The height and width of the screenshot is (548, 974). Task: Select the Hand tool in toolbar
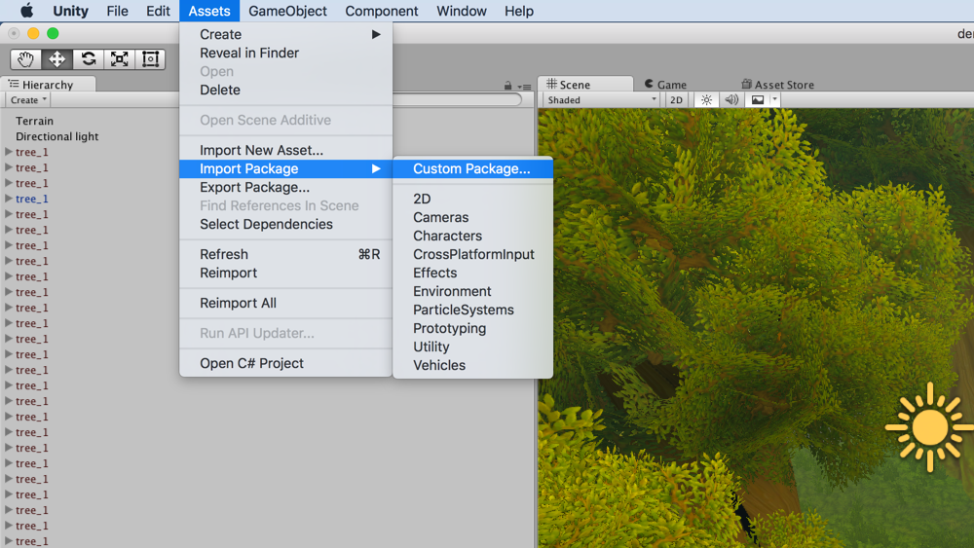point(25,59)
